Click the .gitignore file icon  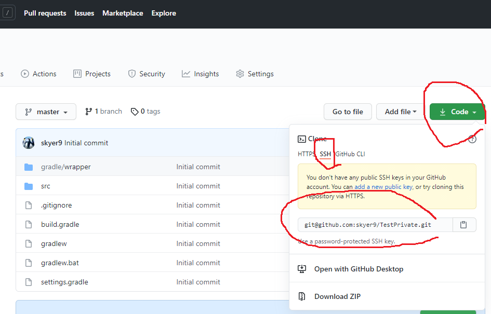(x=29, y=205)
